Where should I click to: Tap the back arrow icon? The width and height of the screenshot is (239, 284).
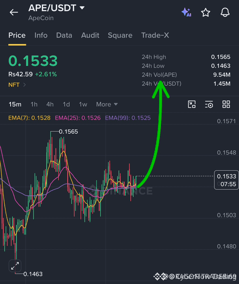pos(14,12)
